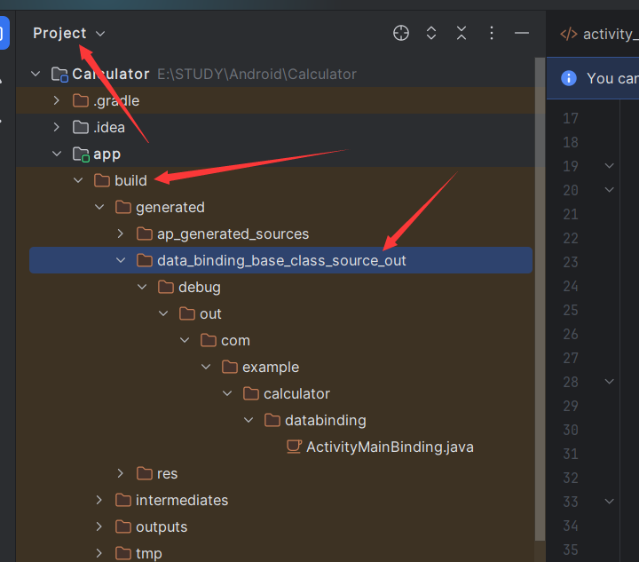Click the info icon in the editor notification banner
This screenshot has height=562, width=639.
569,78
